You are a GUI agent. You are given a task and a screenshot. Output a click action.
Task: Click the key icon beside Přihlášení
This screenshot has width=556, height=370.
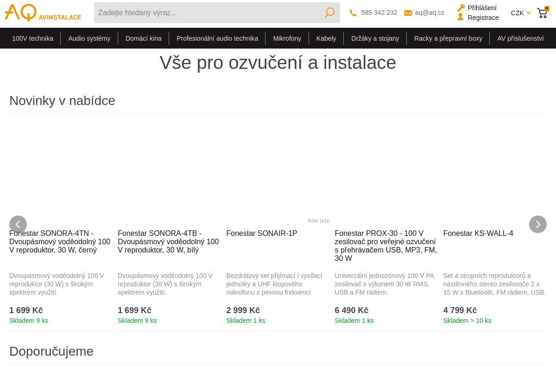(461, 8)
